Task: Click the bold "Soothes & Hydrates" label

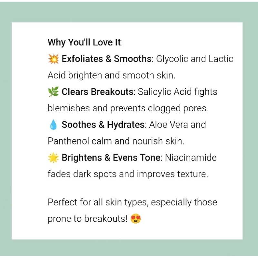Action: 103,125
